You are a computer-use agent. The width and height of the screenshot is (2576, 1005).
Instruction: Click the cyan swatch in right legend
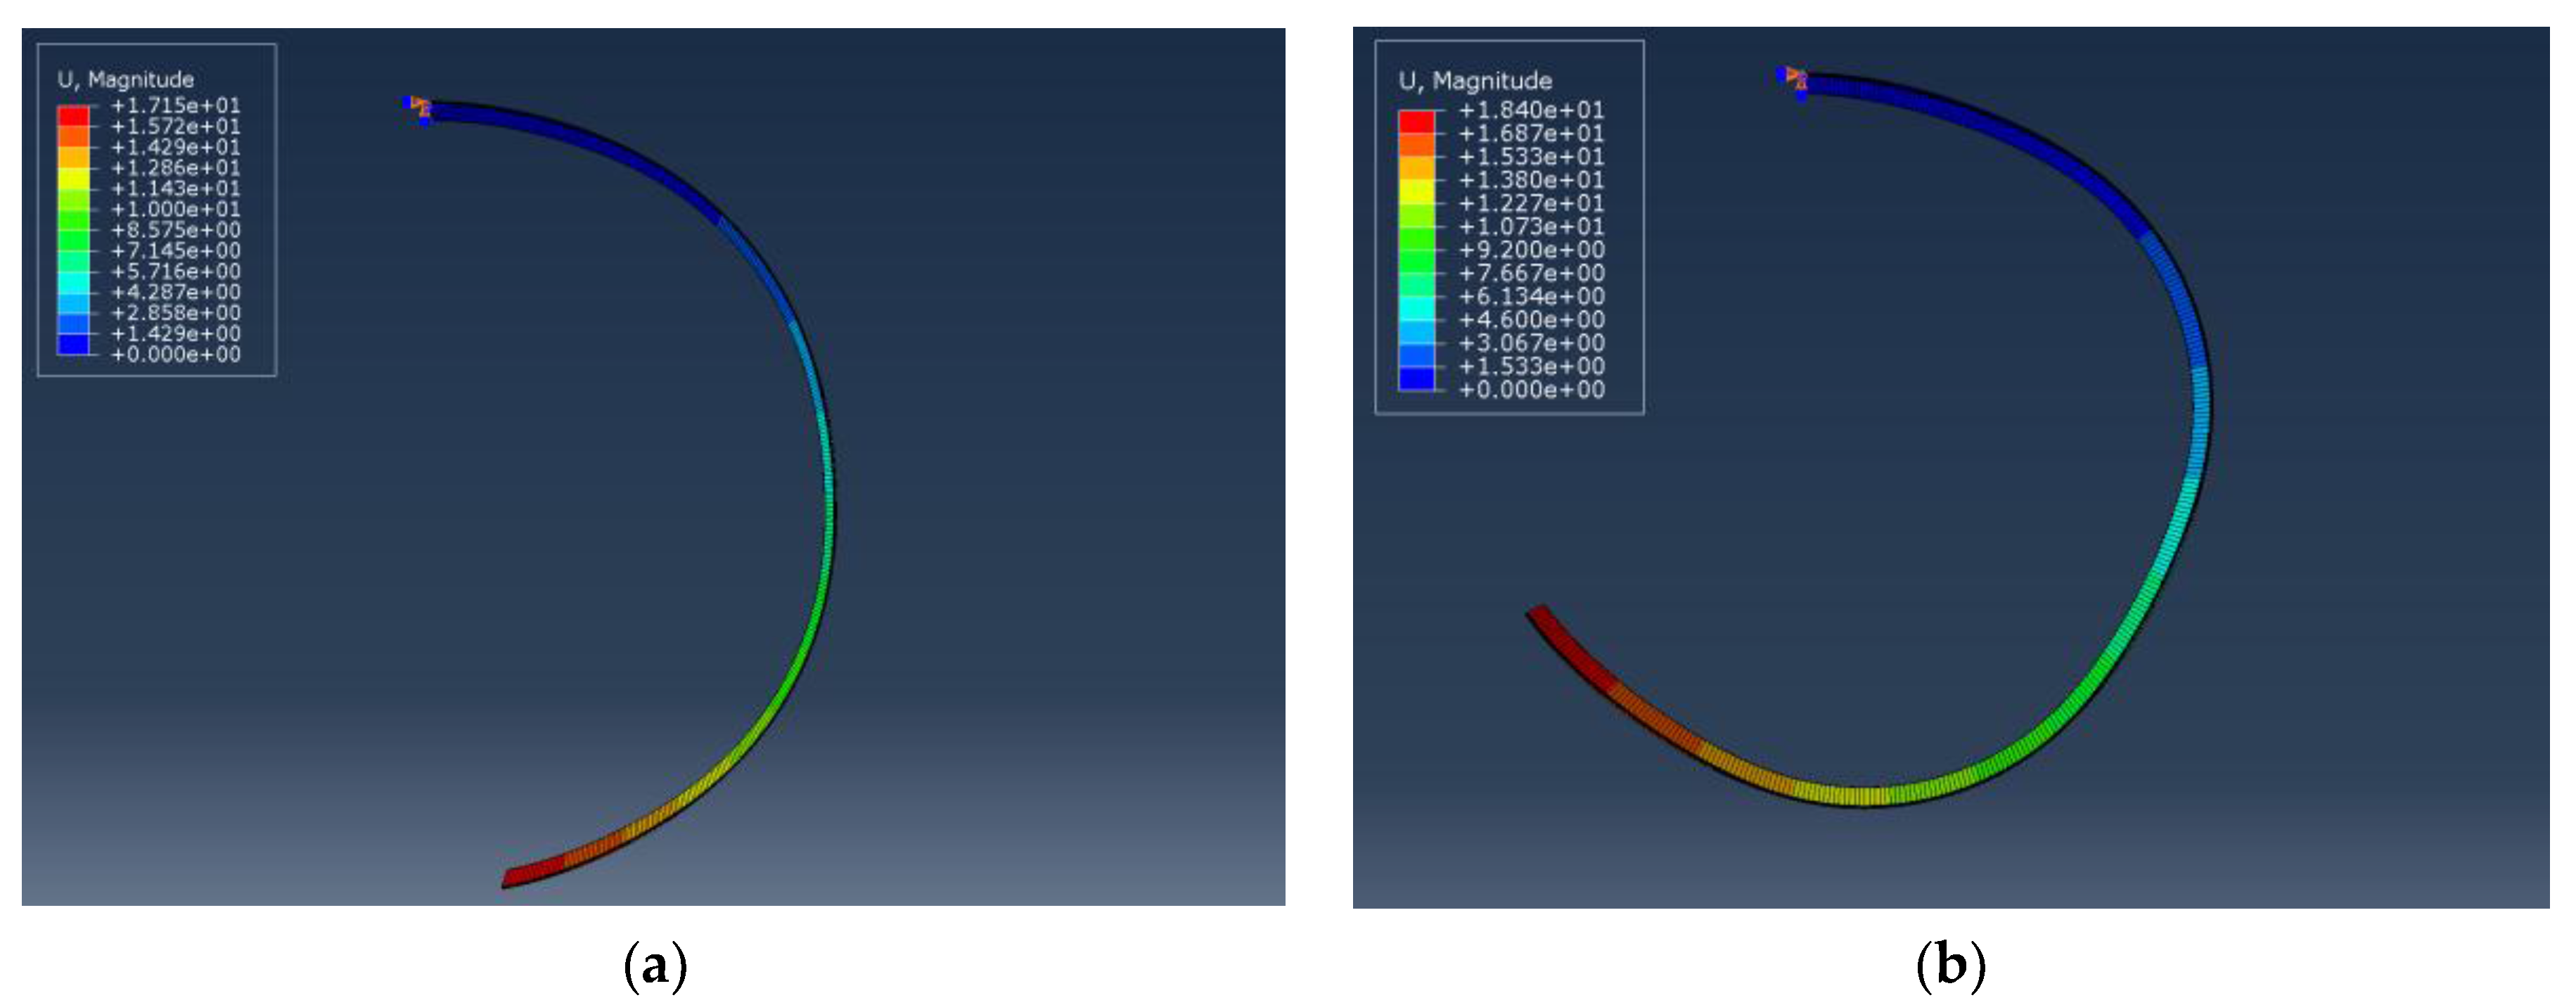coord(1416,308)
